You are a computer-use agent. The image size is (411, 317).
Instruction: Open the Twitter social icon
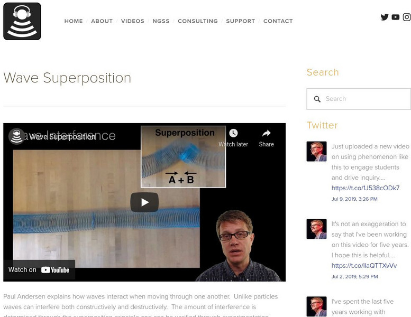pyautogui.click(x=385, y=17)
